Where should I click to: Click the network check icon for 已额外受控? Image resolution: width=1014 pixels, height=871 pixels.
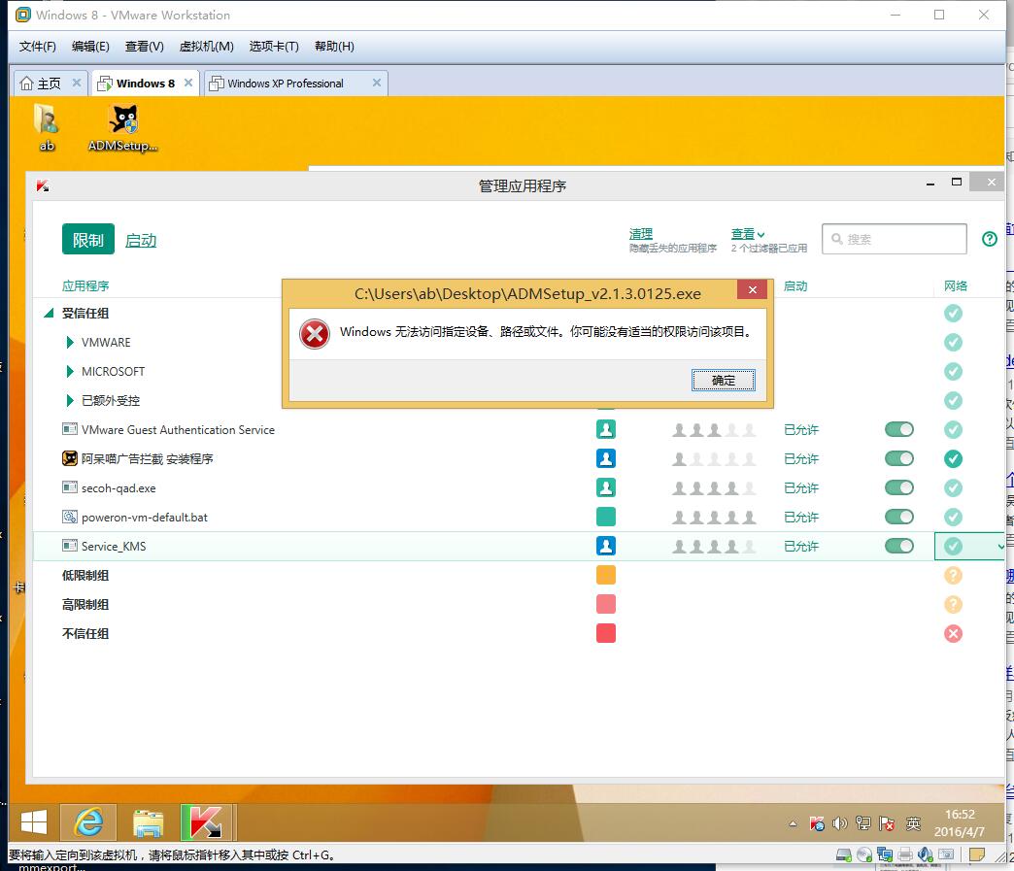point(953,400)
